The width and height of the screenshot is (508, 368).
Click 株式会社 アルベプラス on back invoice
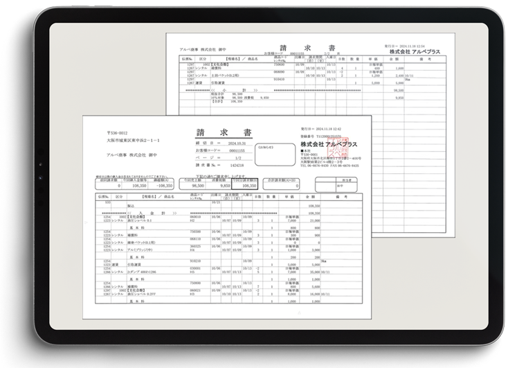click(x=415, y=51)
